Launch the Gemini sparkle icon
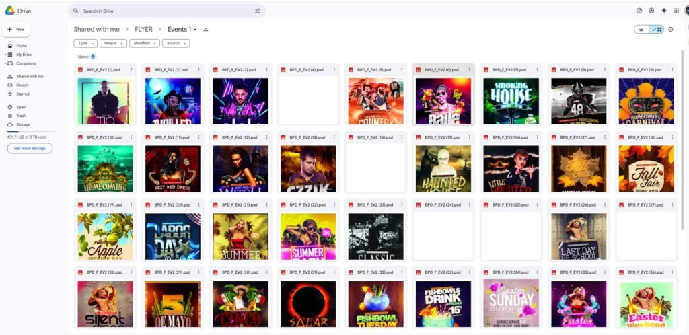Screen dimensions: 689x335 (x=664, y=11)
